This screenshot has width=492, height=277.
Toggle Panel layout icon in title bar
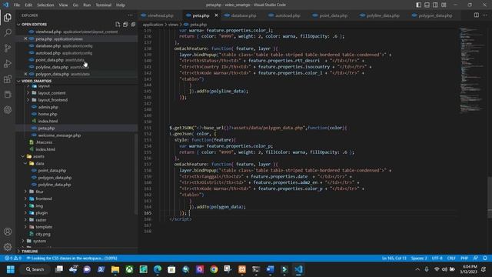[x=427, y=5]
